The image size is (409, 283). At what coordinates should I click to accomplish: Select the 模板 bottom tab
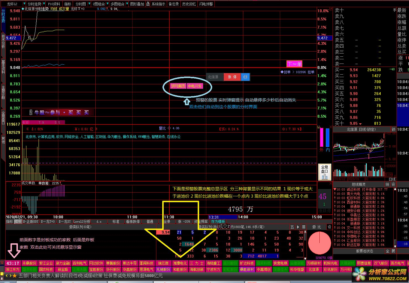click(x=18, y=221)
